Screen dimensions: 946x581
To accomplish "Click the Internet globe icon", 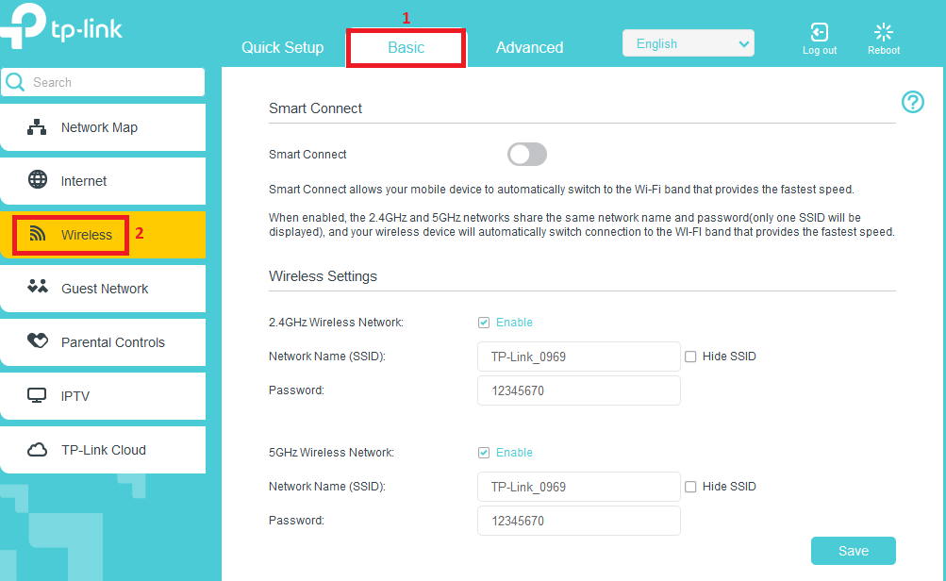I will pos(39,180).
